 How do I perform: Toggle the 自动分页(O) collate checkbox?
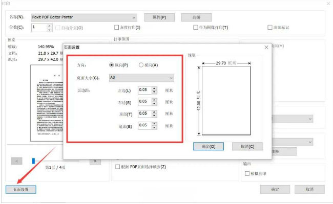[x=57, y=28]
